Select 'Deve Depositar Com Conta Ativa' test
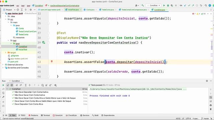The height and width of the screenshot is (120, 214). [29, 104]
